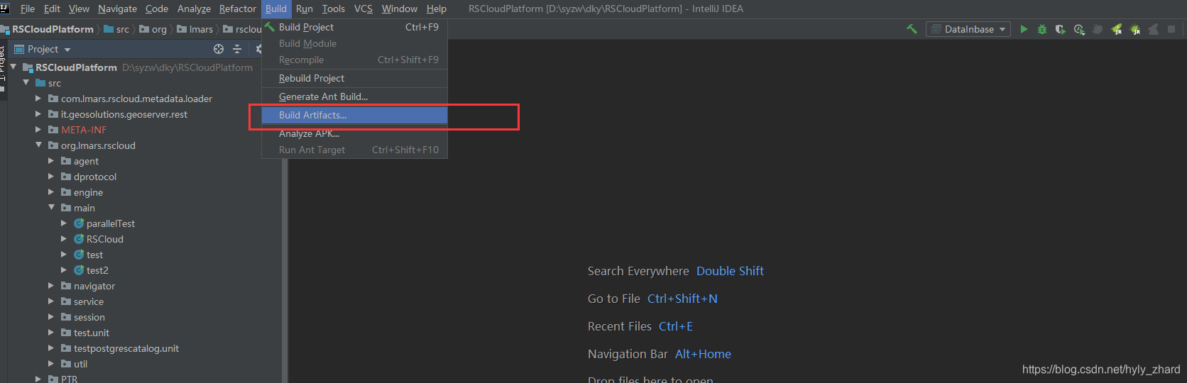
Task: Open the Tools menu
Action: tap(333, 9)
